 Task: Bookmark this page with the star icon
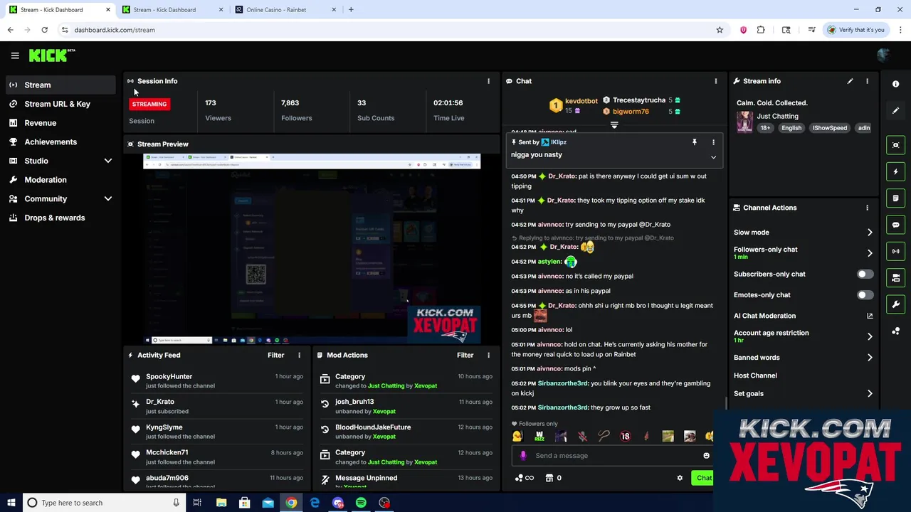(x=720, y=30)
